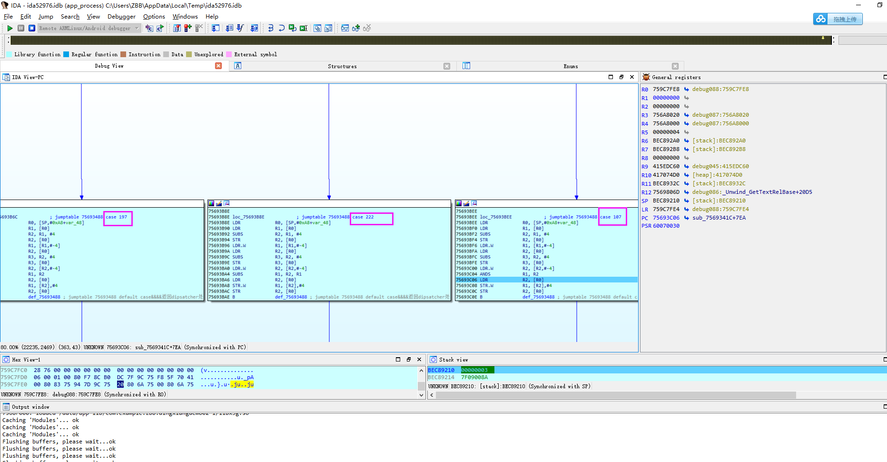
Task: Click the cloud upload button top right
Action: [838, 19]
